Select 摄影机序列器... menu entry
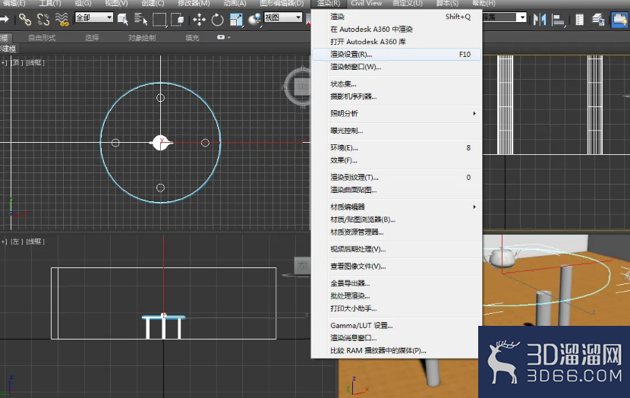This screenshot has width=630, height=398. click(396, 96)
